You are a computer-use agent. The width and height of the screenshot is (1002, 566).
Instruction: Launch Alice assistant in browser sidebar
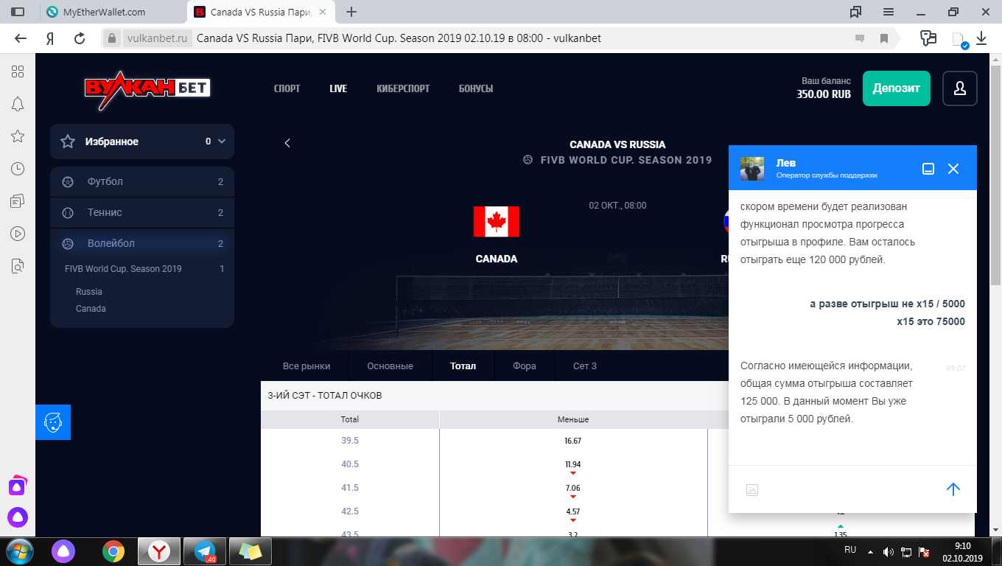[18, 517]
